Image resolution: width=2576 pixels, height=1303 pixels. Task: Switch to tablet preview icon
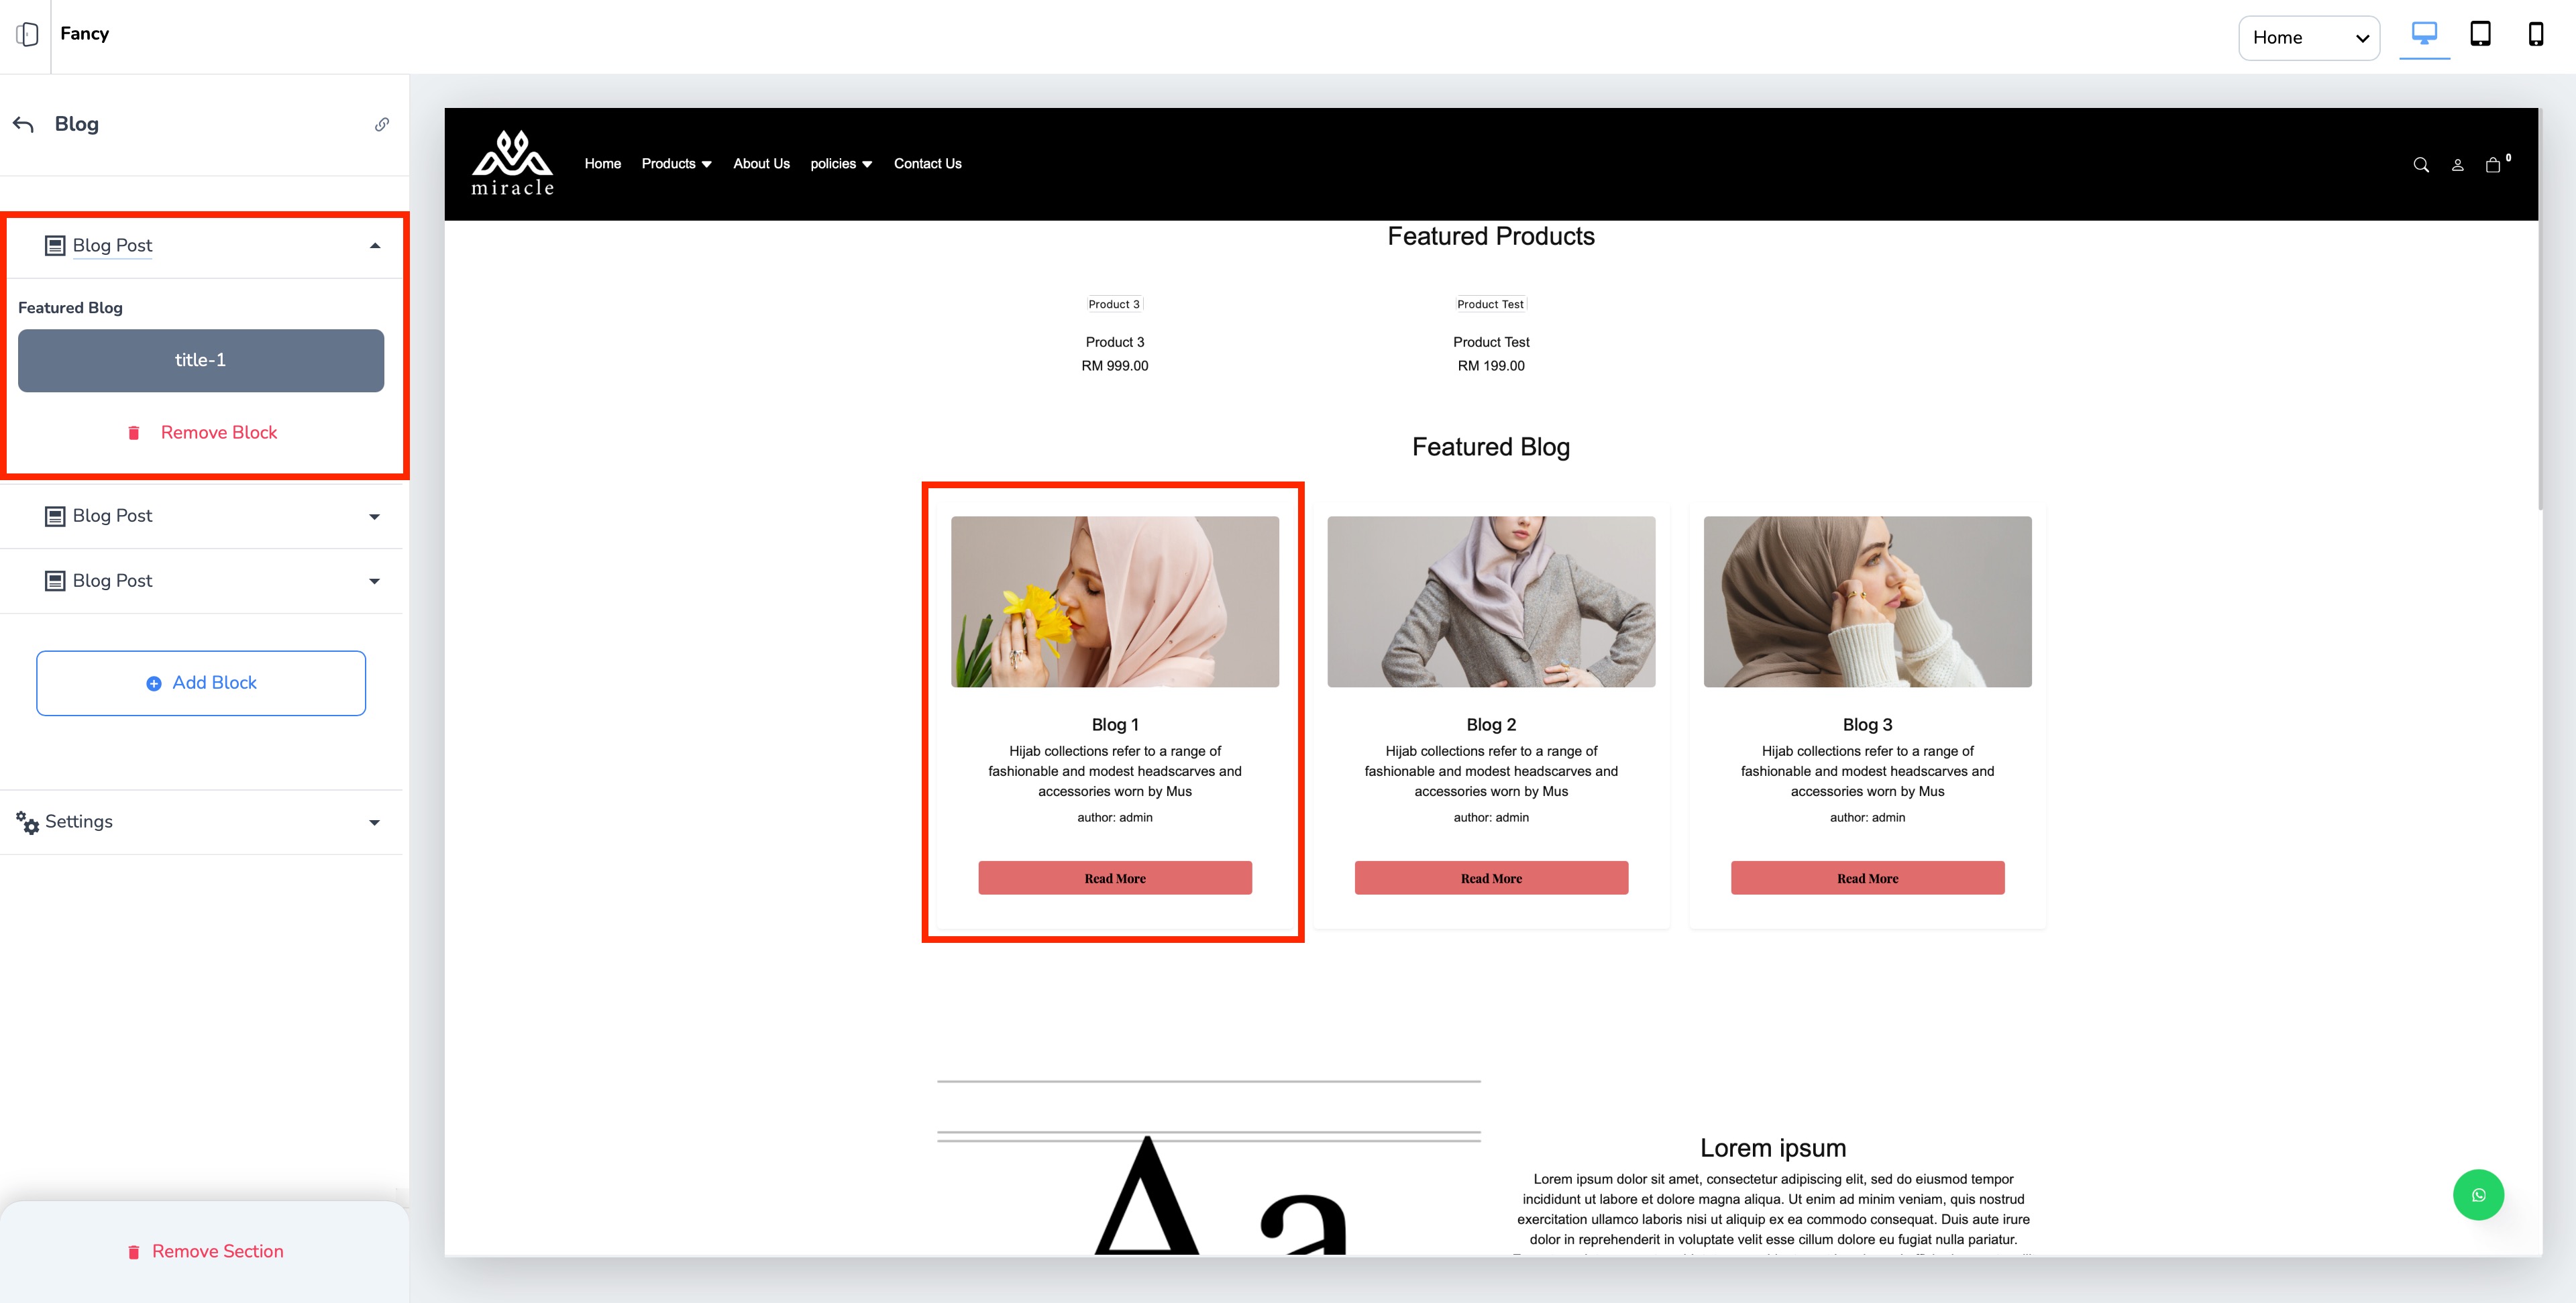pos(2480,34)
